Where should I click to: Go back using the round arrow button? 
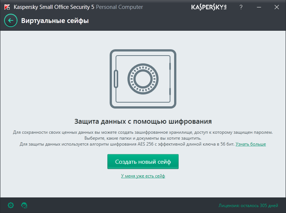pyautogui.click(x=11, y=21)
